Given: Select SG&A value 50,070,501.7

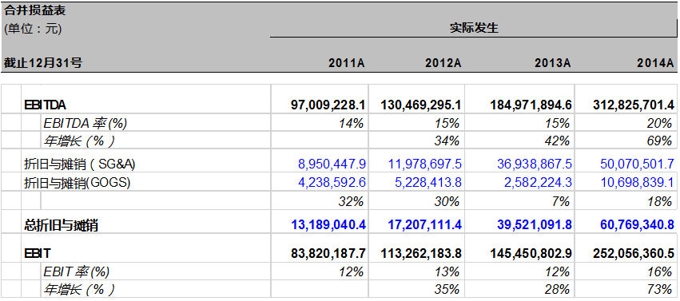Looking at the screenshot, I should tap(638, 164).
